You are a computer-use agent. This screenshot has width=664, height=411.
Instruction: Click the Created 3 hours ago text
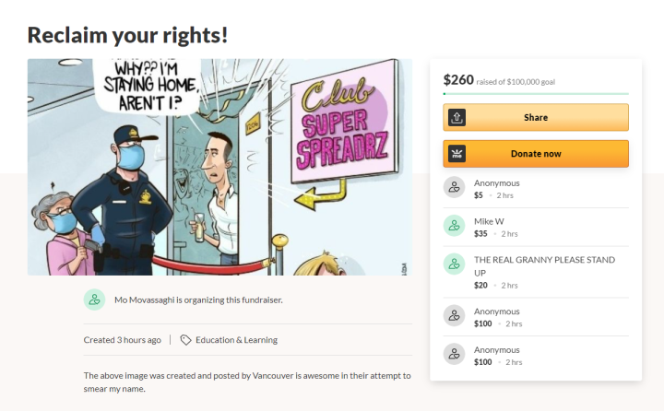(122, 340)
